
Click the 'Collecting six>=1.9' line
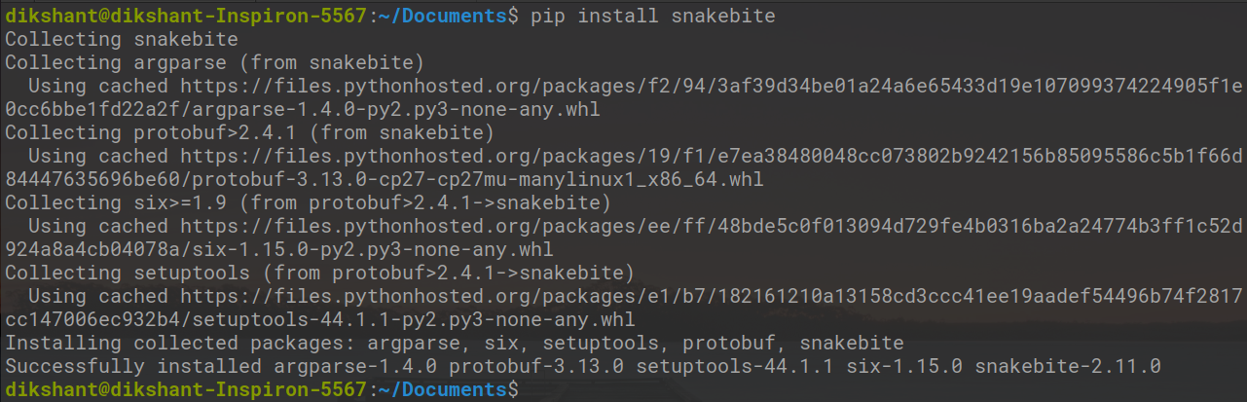pos(307,202)
